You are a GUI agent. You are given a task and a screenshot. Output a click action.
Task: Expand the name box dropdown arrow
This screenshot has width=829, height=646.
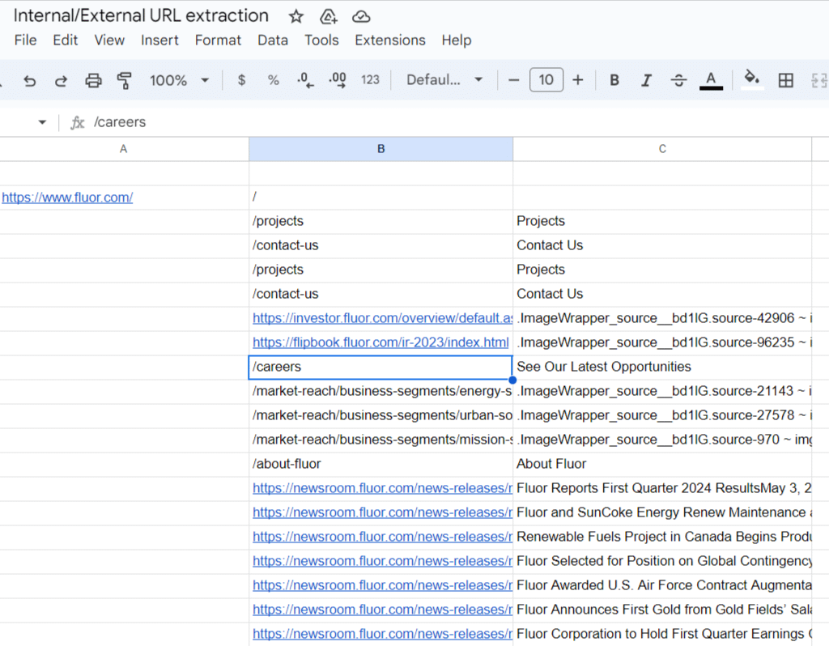click(x=42, y=122)
